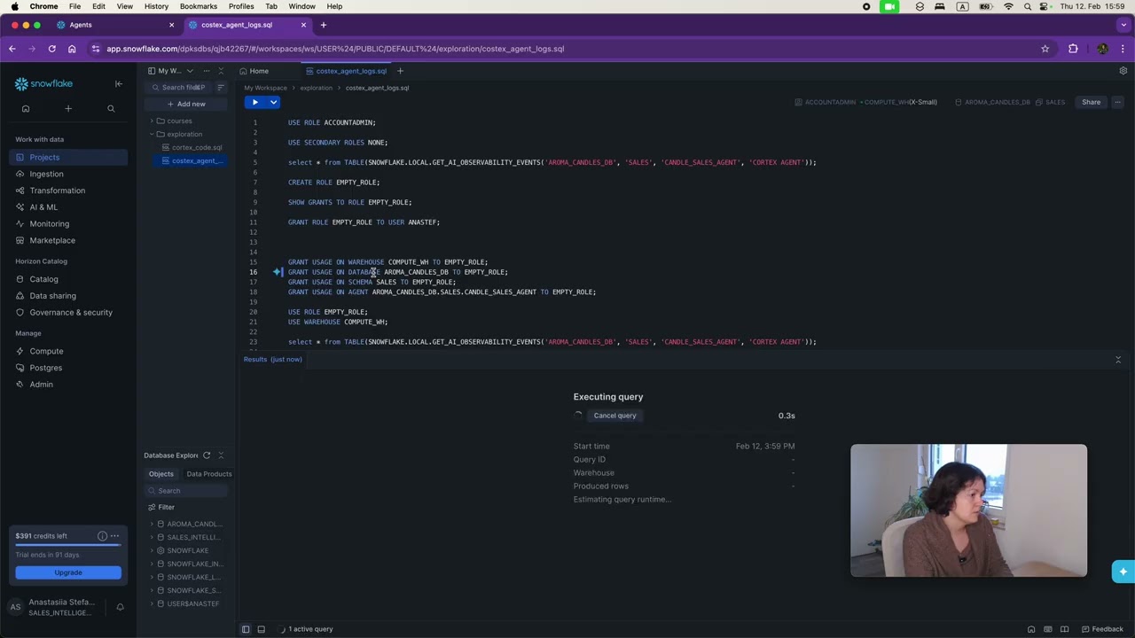The image size is (1135, 638).
Task: Expand the AROMA_CANDL... database
Action: pos(152,525)
